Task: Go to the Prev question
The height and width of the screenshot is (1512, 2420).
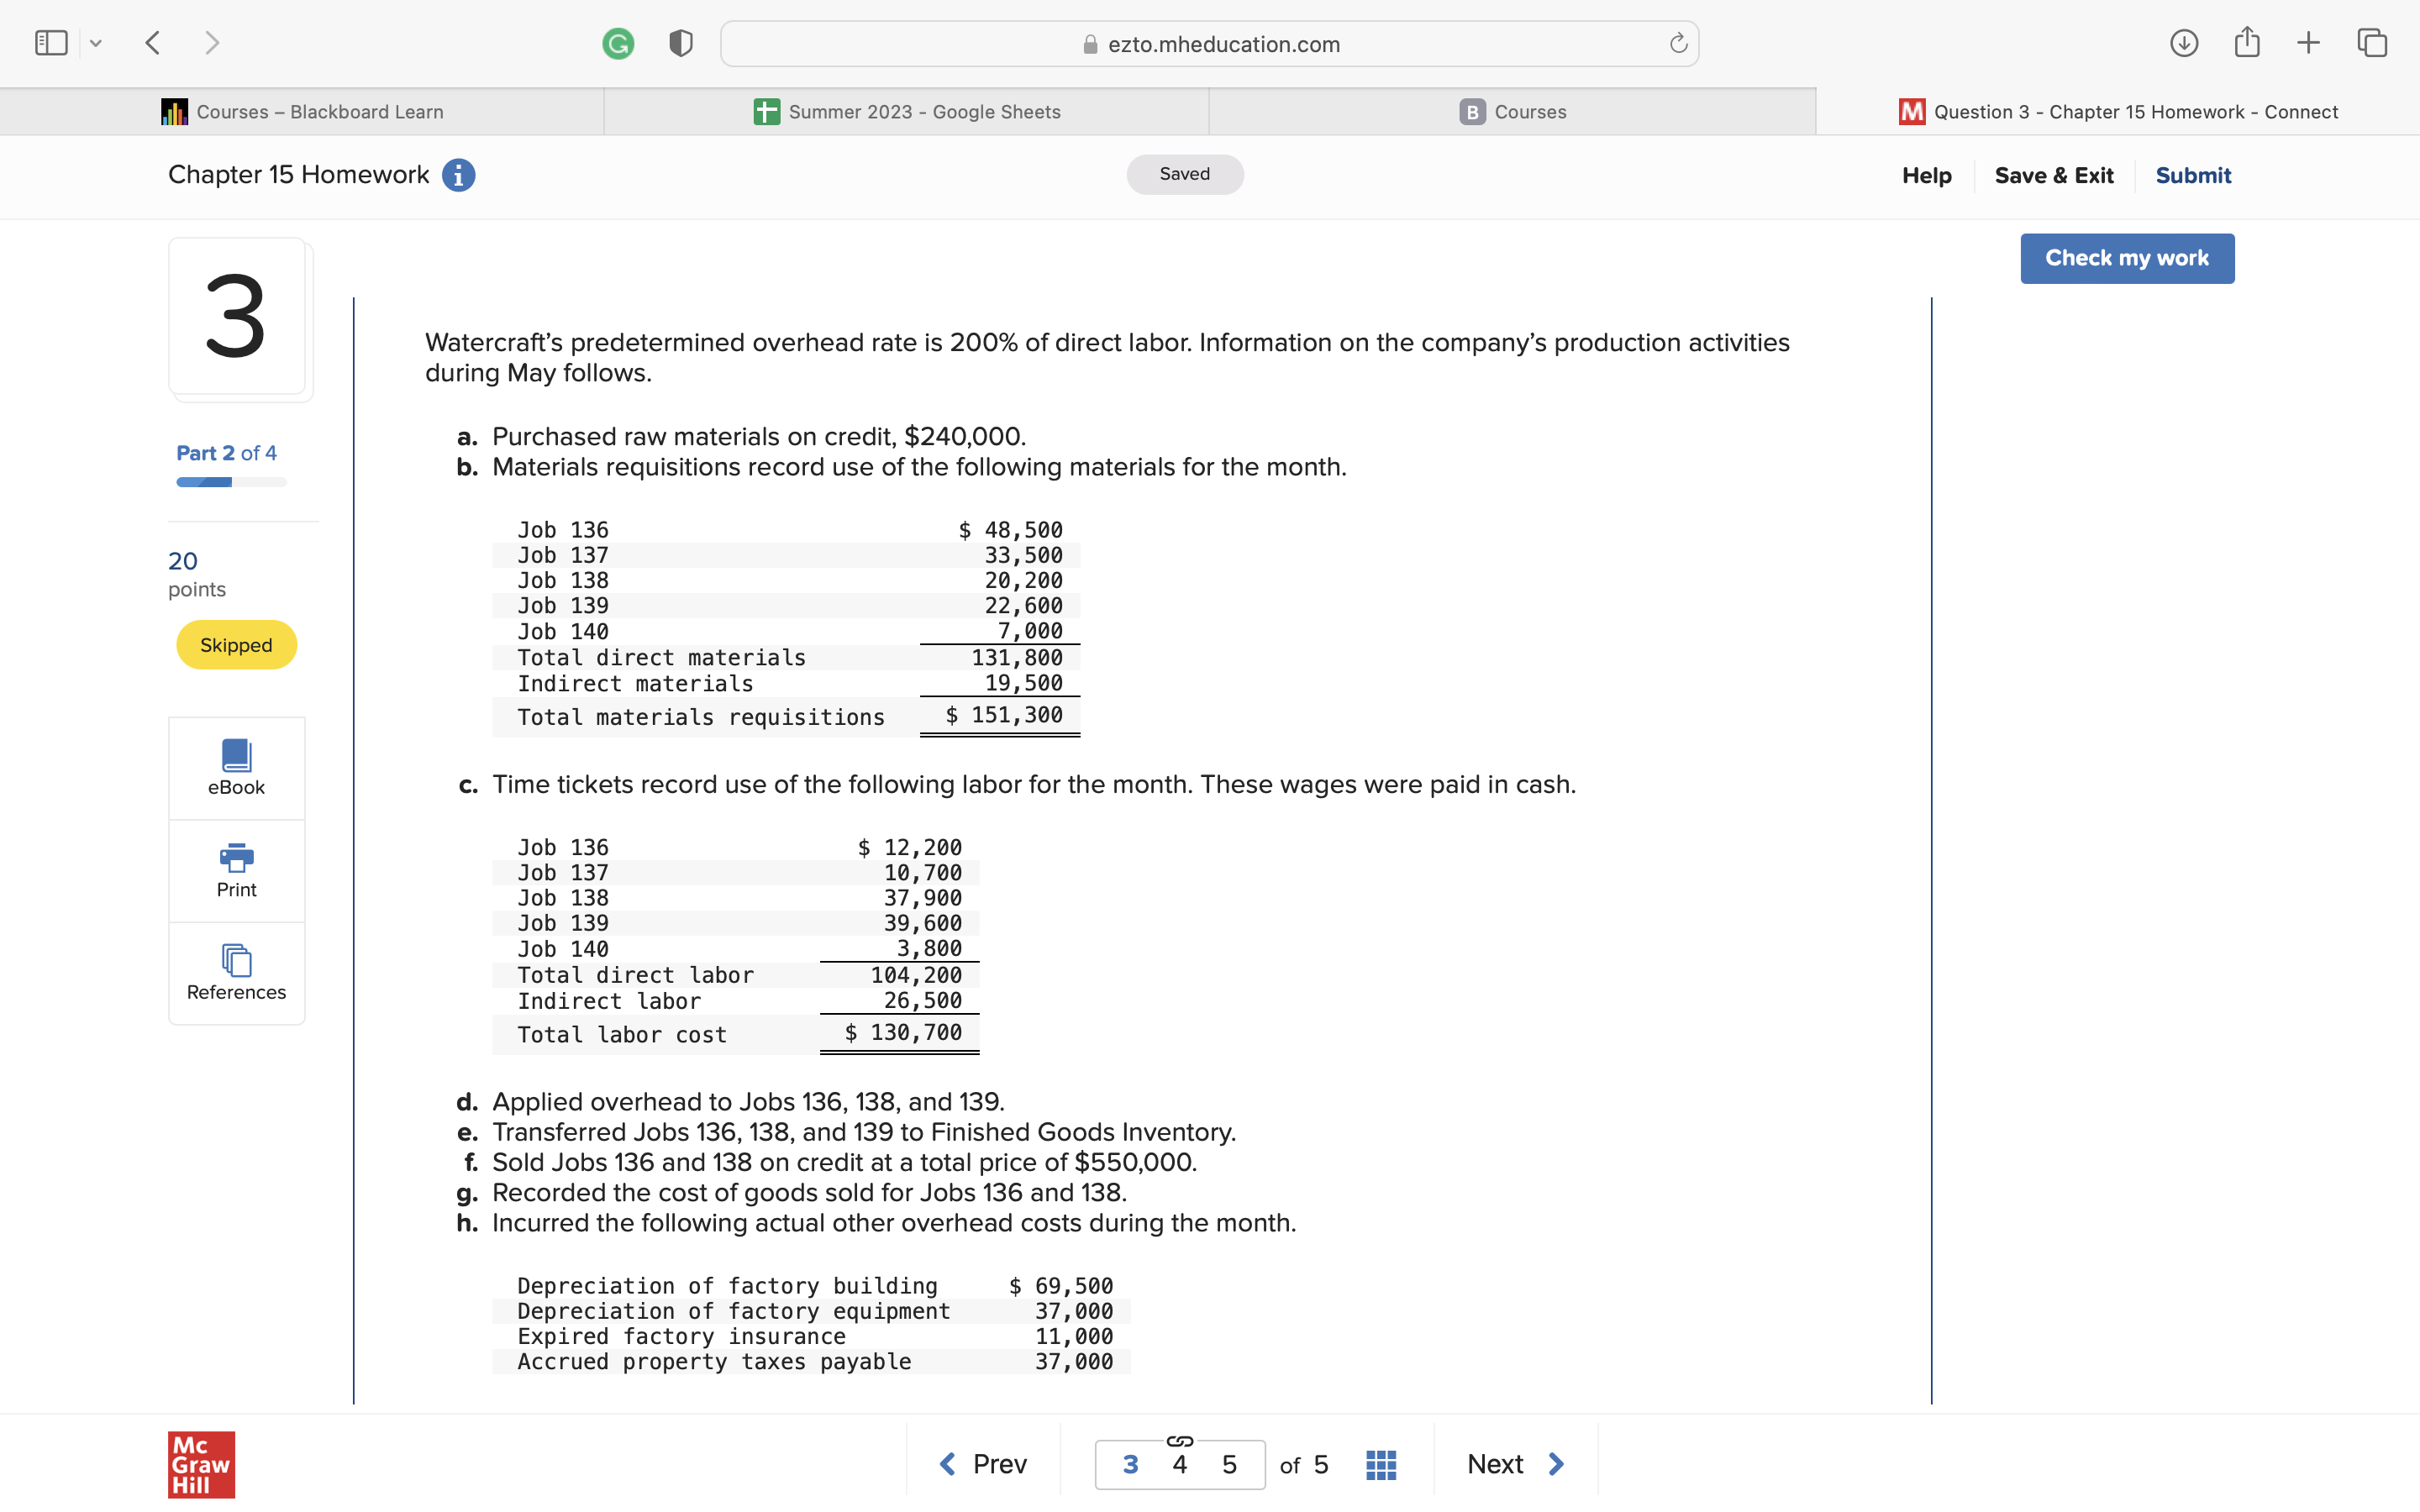Action: point(983,1464)
